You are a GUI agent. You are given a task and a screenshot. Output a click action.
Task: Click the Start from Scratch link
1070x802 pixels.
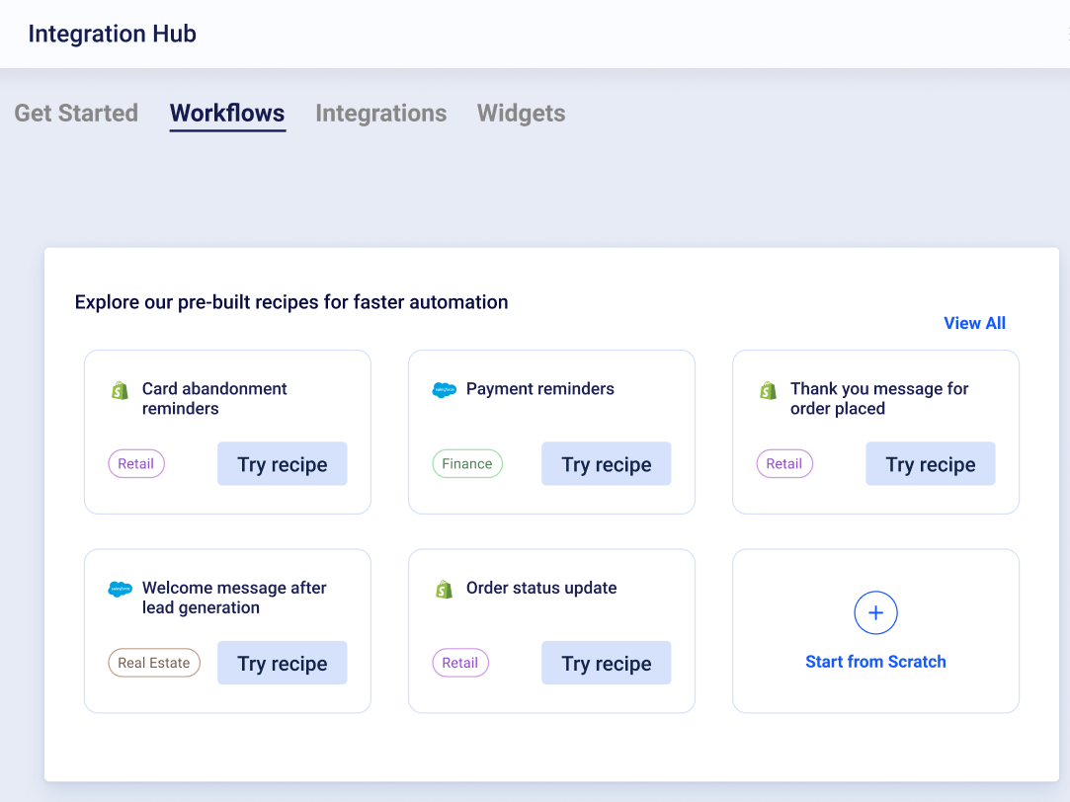[875, 662]
